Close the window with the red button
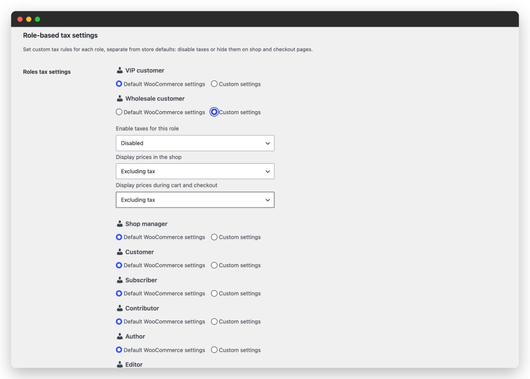The height and width of the screenshot is (379, 530). point(20,20)
